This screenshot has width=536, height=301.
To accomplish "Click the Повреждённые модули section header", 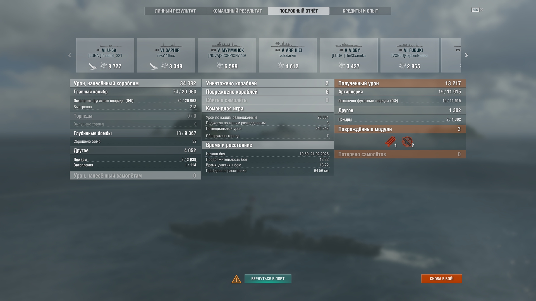I will (x=400, y=129).
